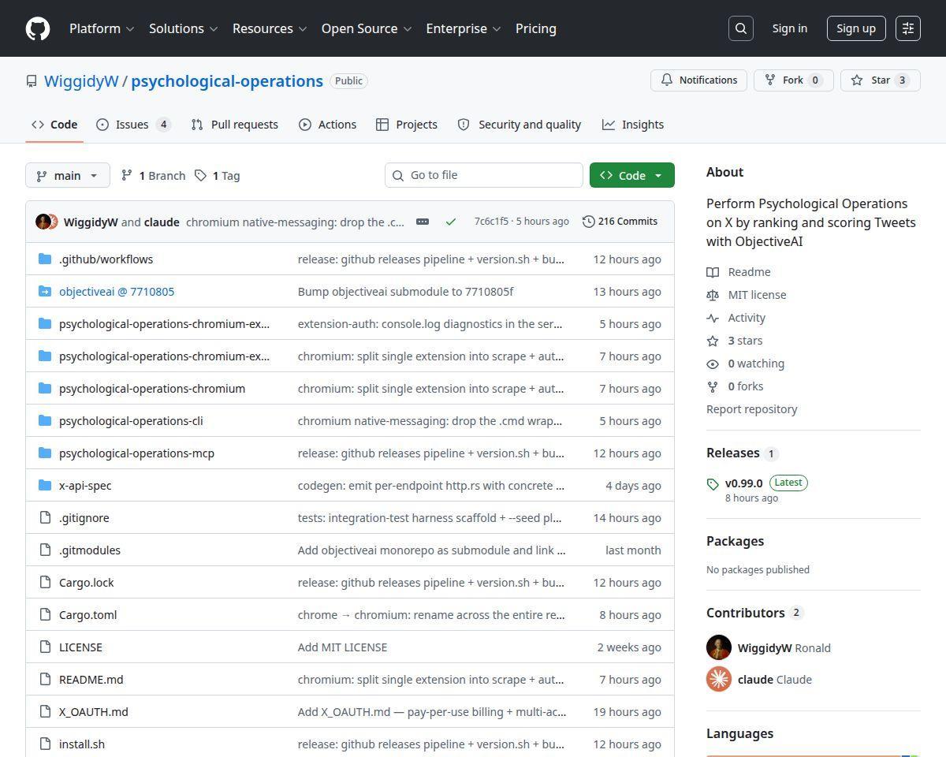Open the search magnifier icon
The image size is (946, 757).
[x=741, y=28]
